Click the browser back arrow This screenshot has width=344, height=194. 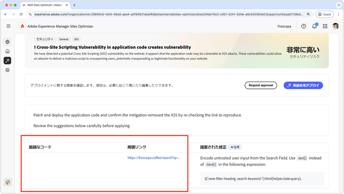pyautogui.click(x=6, y=14)
